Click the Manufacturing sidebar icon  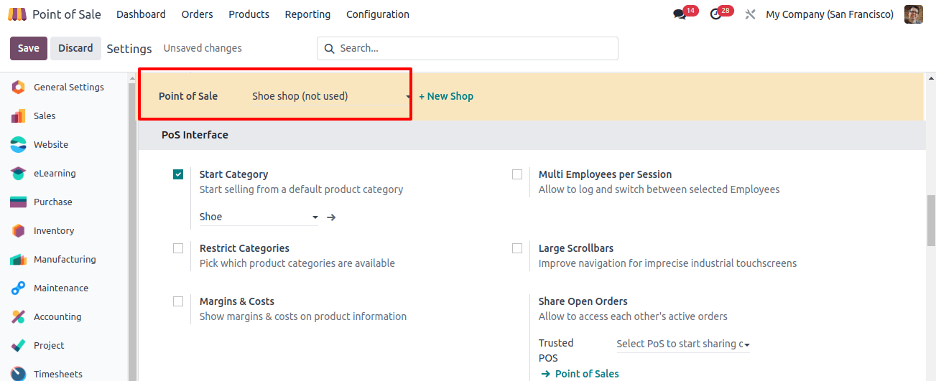pos(19,259)
